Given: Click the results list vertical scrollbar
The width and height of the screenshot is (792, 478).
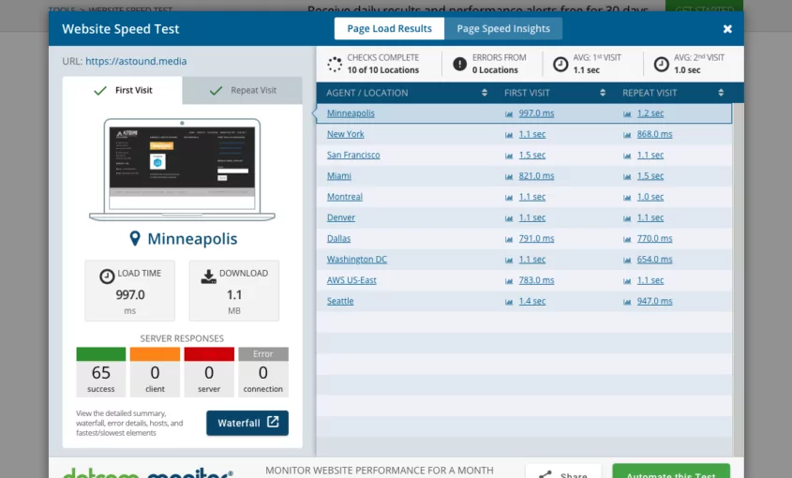Looking at the screenshot, I should tap(738, 279).
